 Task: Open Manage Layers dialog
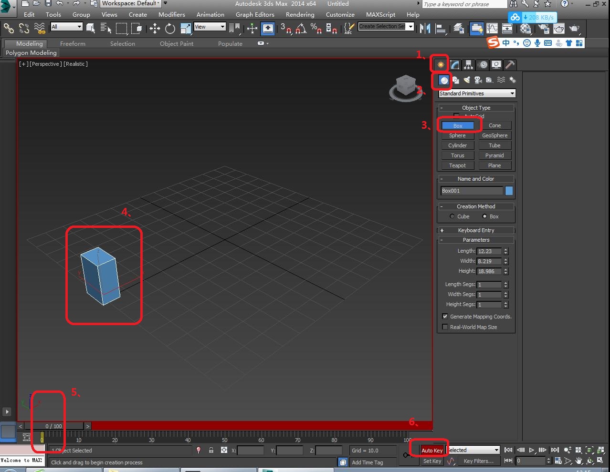click(x=459, y=29)
